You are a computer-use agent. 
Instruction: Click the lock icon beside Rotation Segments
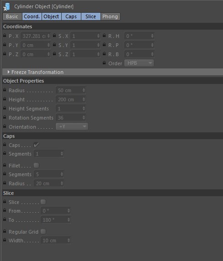coord(5,117)
